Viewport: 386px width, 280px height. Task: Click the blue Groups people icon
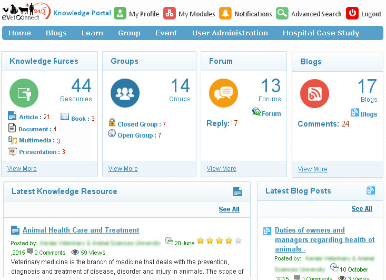pos(125,93)
